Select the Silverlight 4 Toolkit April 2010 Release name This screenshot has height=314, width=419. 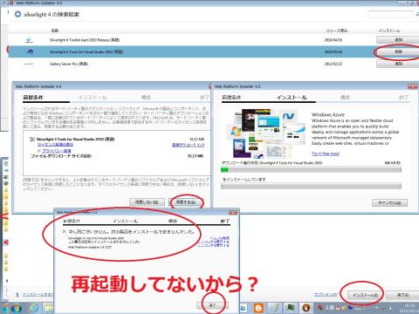(85, 40)
